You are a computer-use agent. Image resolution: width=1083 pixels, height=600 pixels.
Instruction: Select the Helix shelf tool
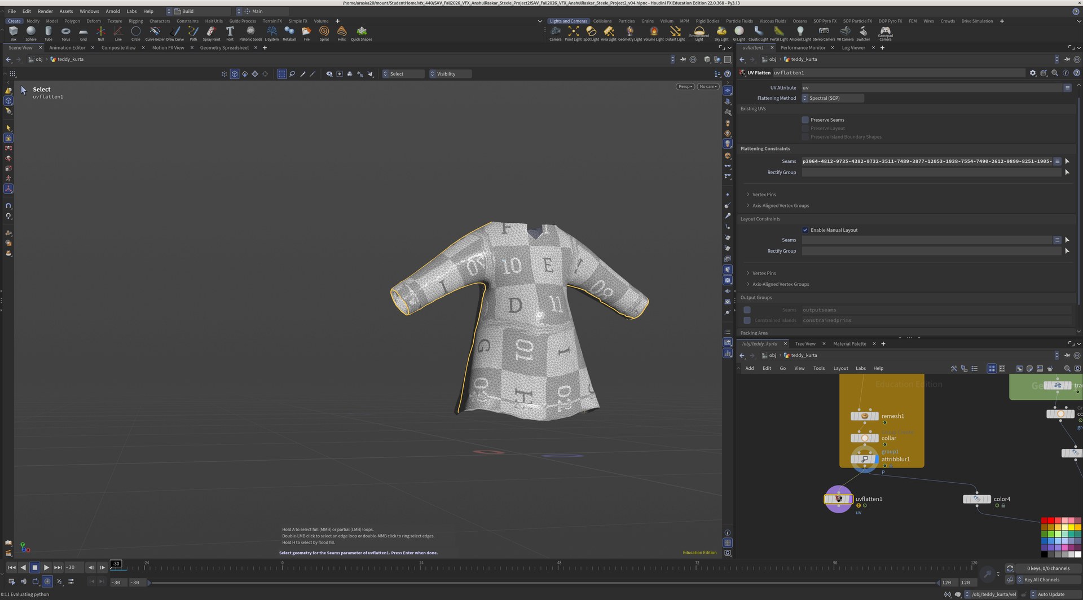[341, 33]
